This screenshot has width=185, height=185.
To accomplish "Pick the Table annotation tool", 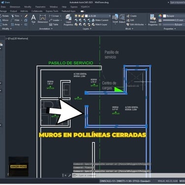I will coord(54,25).
